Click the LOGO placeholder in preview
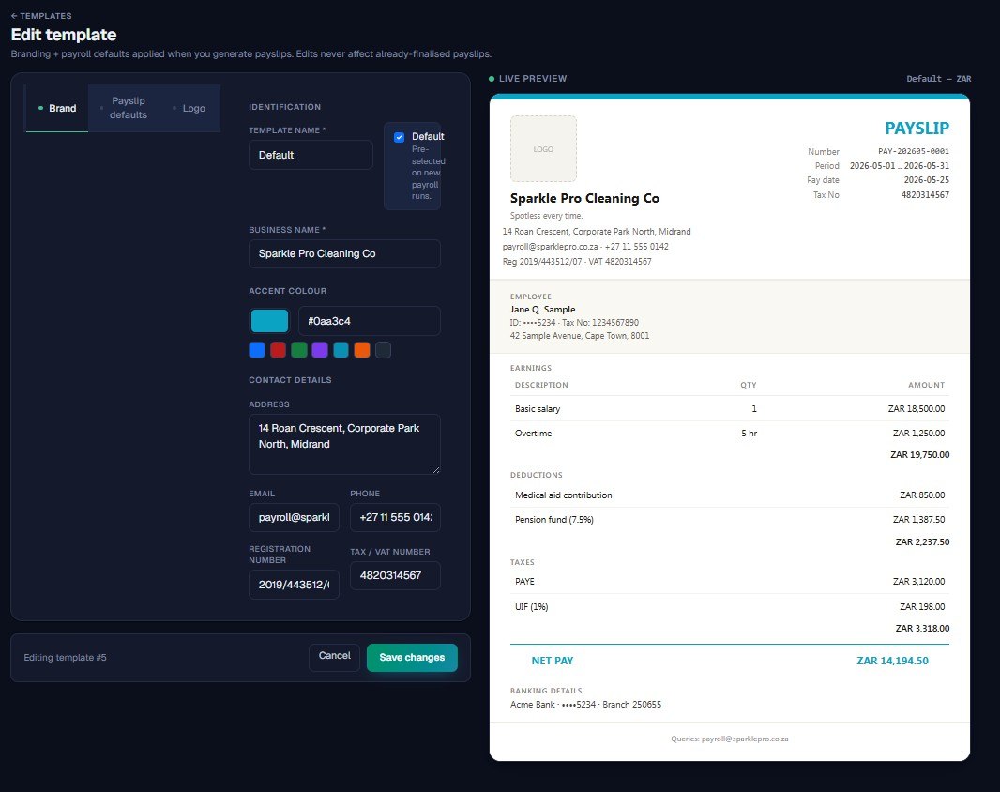Image resolution: width=1000 pixels, height=792 pixels. 543,148
